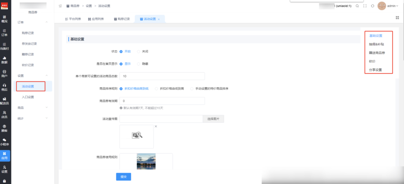Open 当面付 face-to-face pay section
This screenshot has height=184, width=404.
point(4,46)
